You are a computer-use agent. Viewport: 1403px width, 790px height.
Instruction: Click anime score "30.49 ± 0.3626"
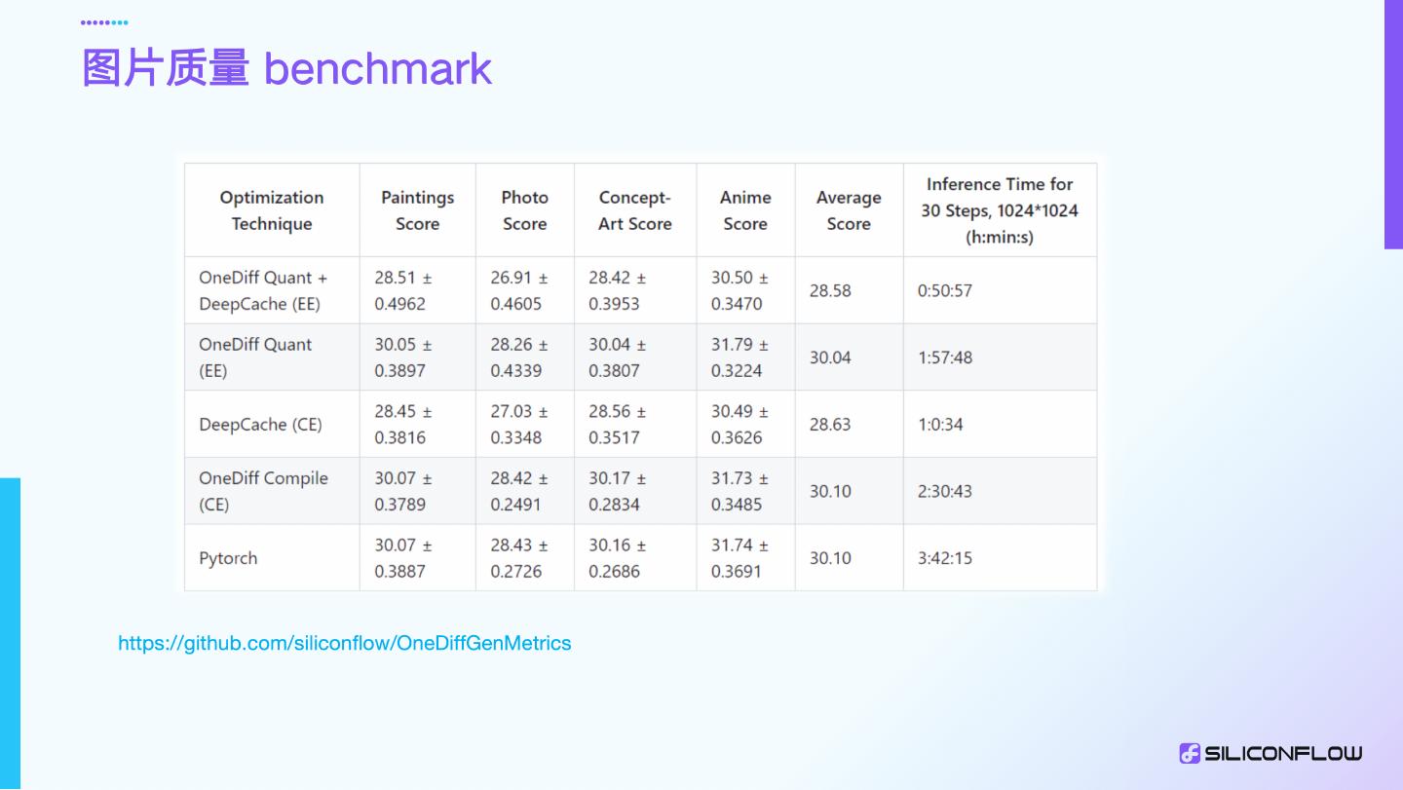tap(739, 424)
